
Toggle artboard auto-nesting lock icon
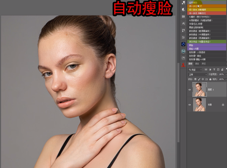coord(206,79)
